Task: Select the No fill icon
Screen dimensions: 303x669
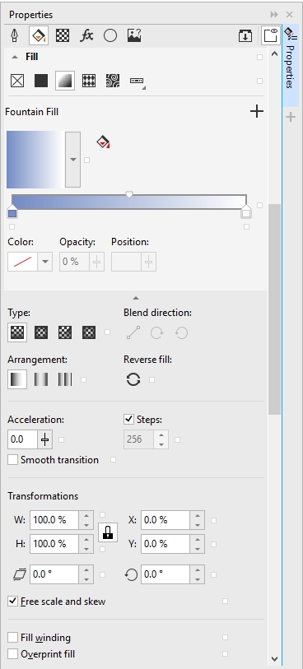Action: tap(17, 81)
